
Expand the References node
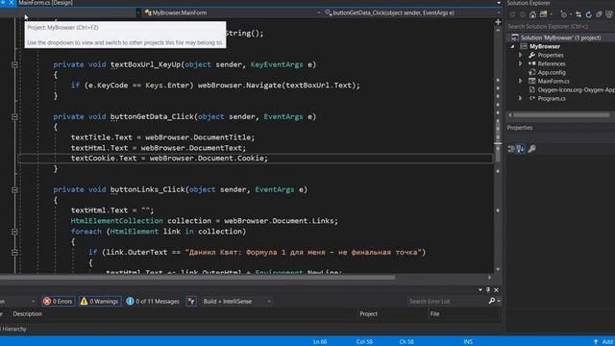click(x=521, y=63)
